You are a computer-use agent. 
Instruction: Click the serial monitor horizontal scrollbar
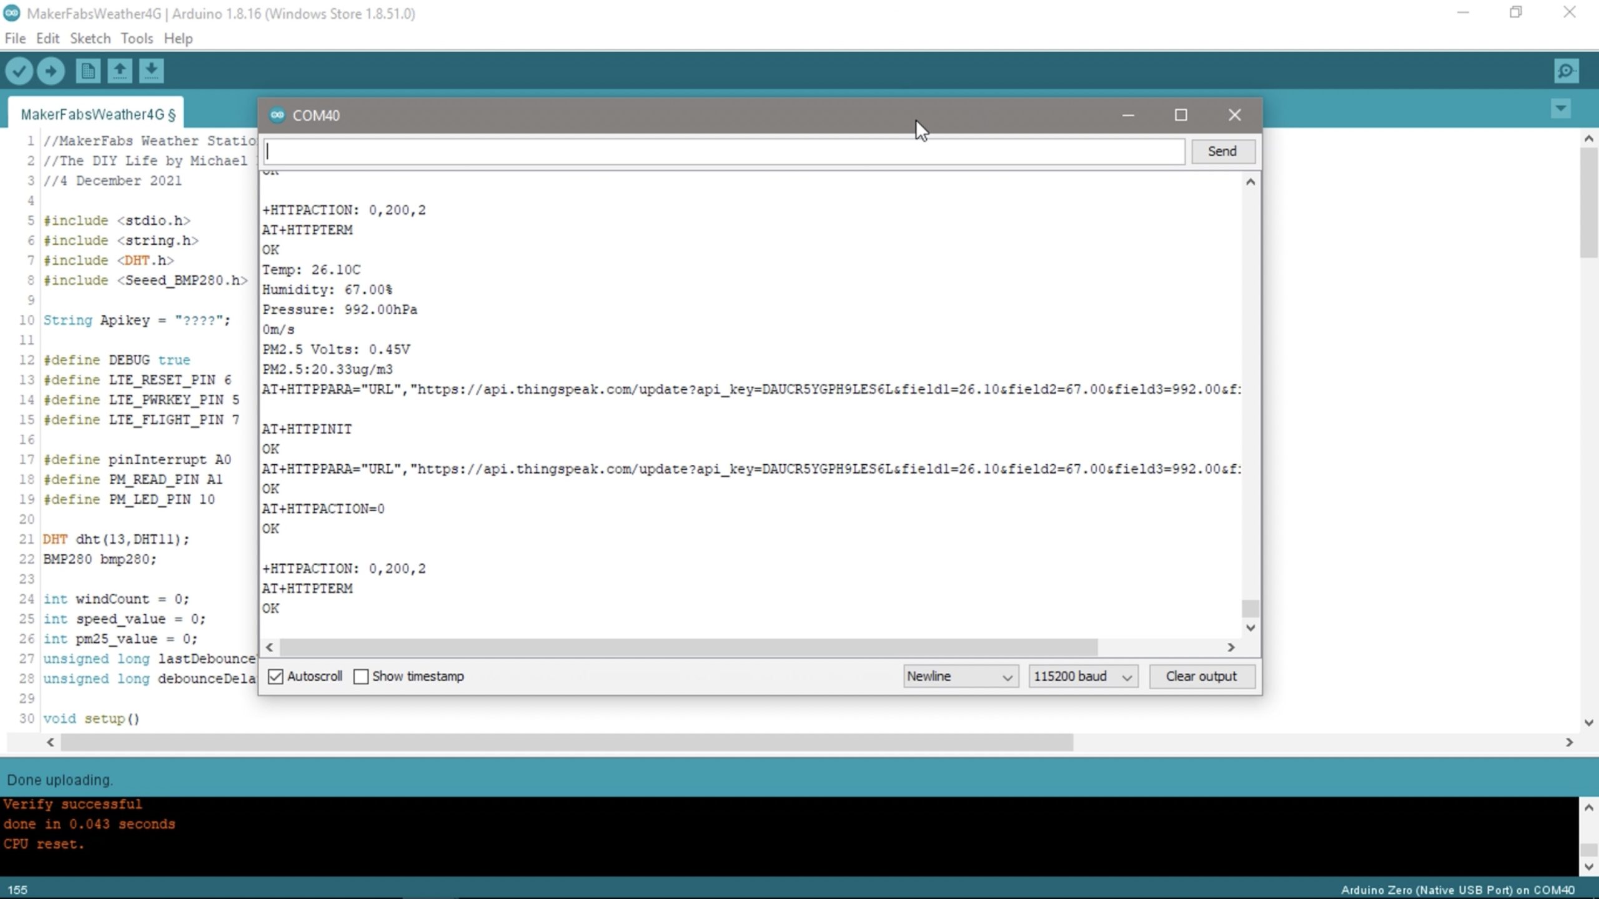tap(687, 647)
